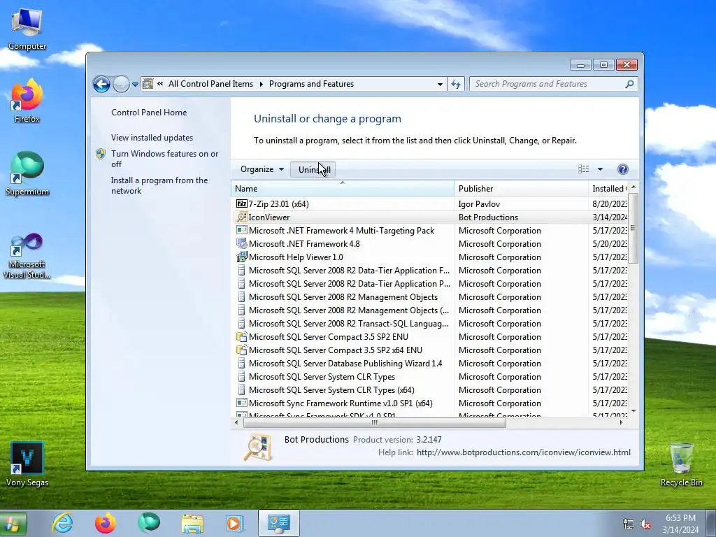Open the botproductions.com help link
The width and height of the screenshot is (716, 537).
click(x=523, y=452)
